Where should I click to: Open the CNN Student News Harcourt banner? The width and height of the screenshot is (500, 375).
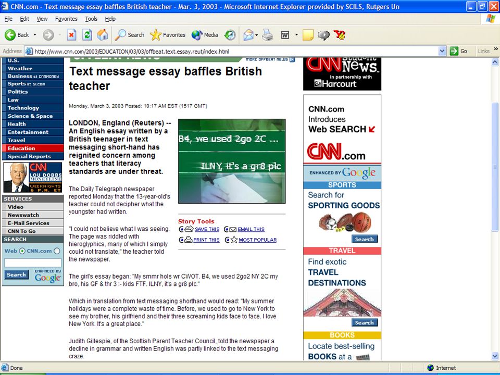coord(342,73)
